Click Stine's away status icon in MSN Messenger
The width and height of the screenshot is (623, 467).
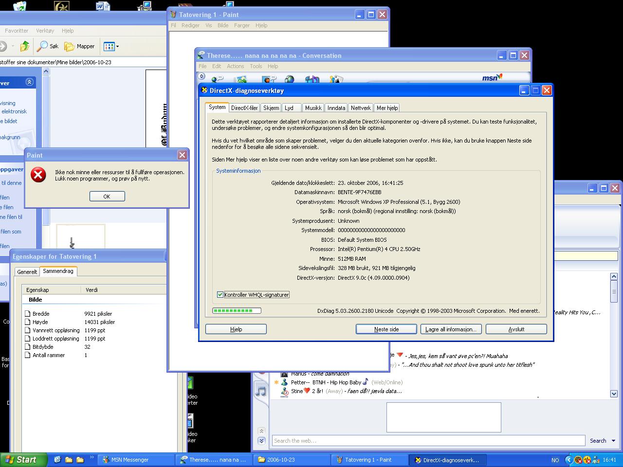[284, 391]
